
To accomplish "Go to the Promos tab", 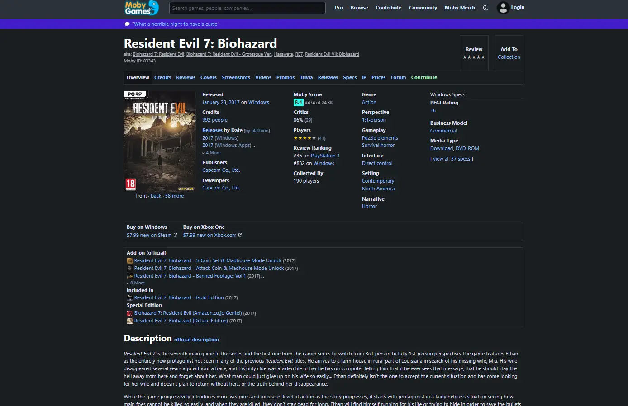I will click(x=285, y=77).
